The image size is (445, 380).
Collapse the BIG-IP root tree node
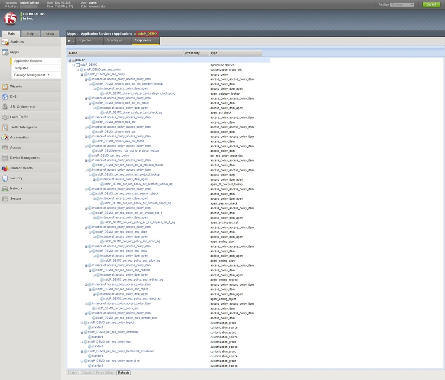click(70, 60)
